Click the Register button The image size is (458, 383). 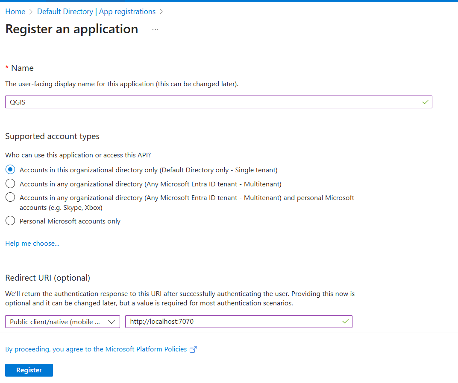(x=29, y=370)
